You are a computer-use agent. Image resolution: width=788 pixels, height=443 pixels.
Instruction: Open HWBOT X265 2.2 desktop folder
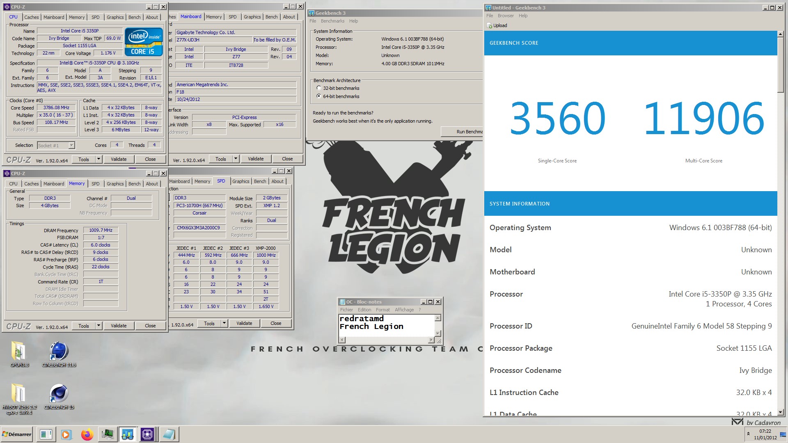[19, 398]
